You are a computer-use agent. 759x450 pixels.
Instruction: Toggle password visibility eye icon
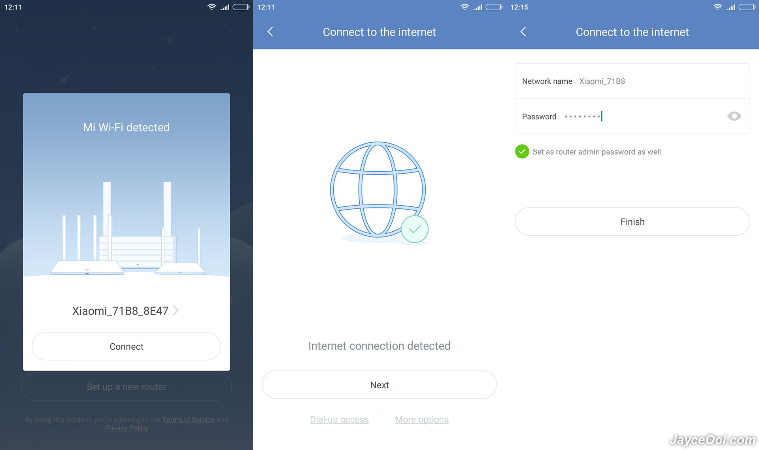[x=734, y=116]
